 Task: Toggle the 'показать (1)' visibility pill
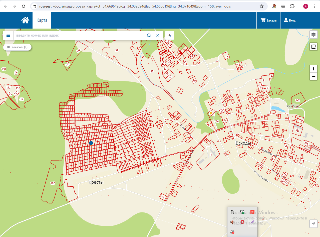[17, 47]
